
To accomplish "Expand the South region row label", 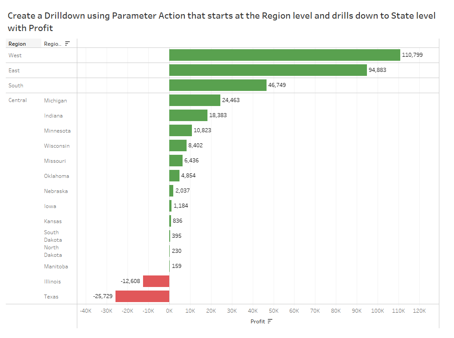I will click(x=16, y=86).
